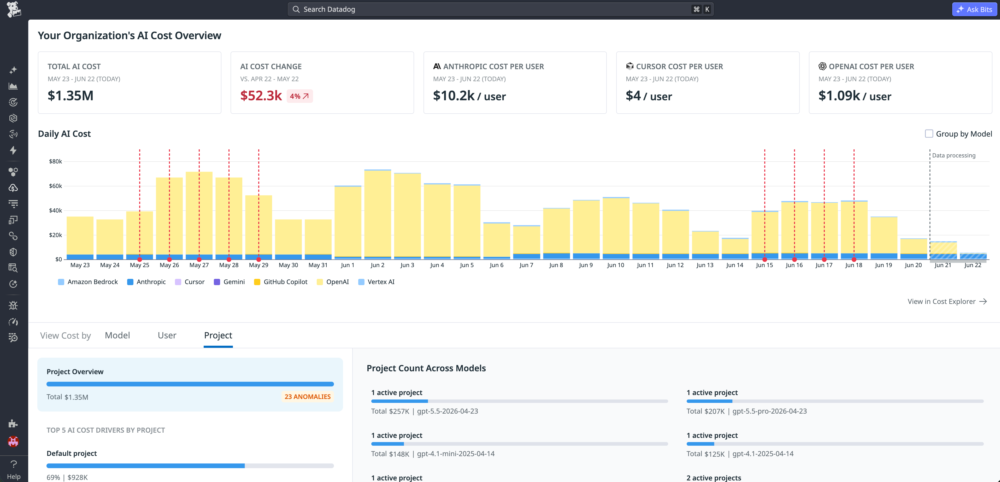Open the three-hexagon infrastructure sidebar icon

(13, 172)
